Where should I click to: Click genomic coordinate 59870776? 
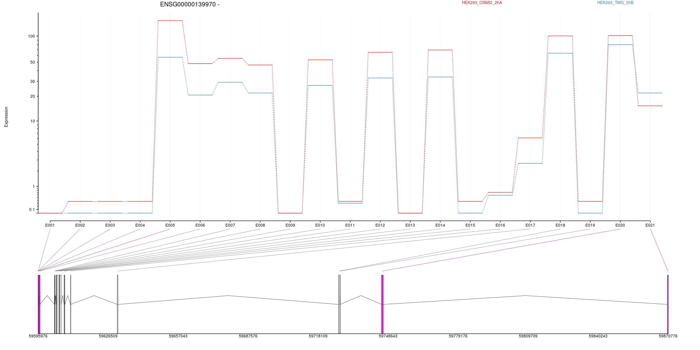(668, 336)
